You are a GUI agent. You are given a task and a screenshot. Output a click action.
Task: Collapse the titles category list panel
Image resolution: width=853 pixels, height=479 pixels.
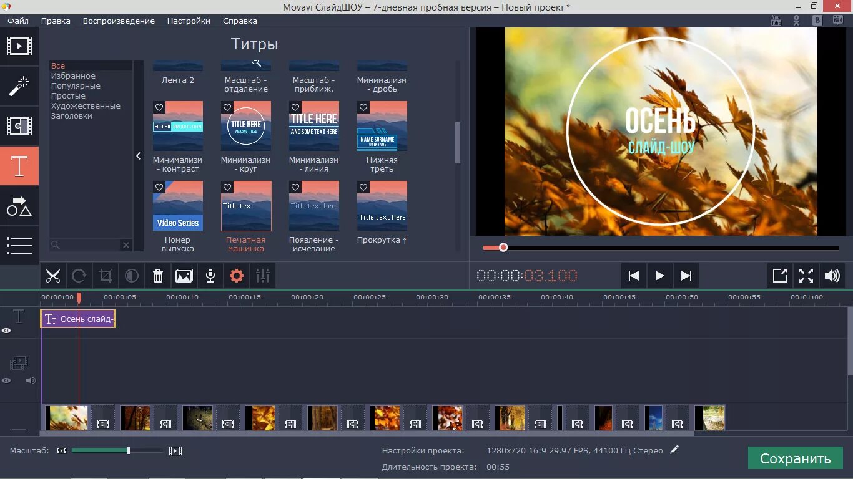click(138, 156)
